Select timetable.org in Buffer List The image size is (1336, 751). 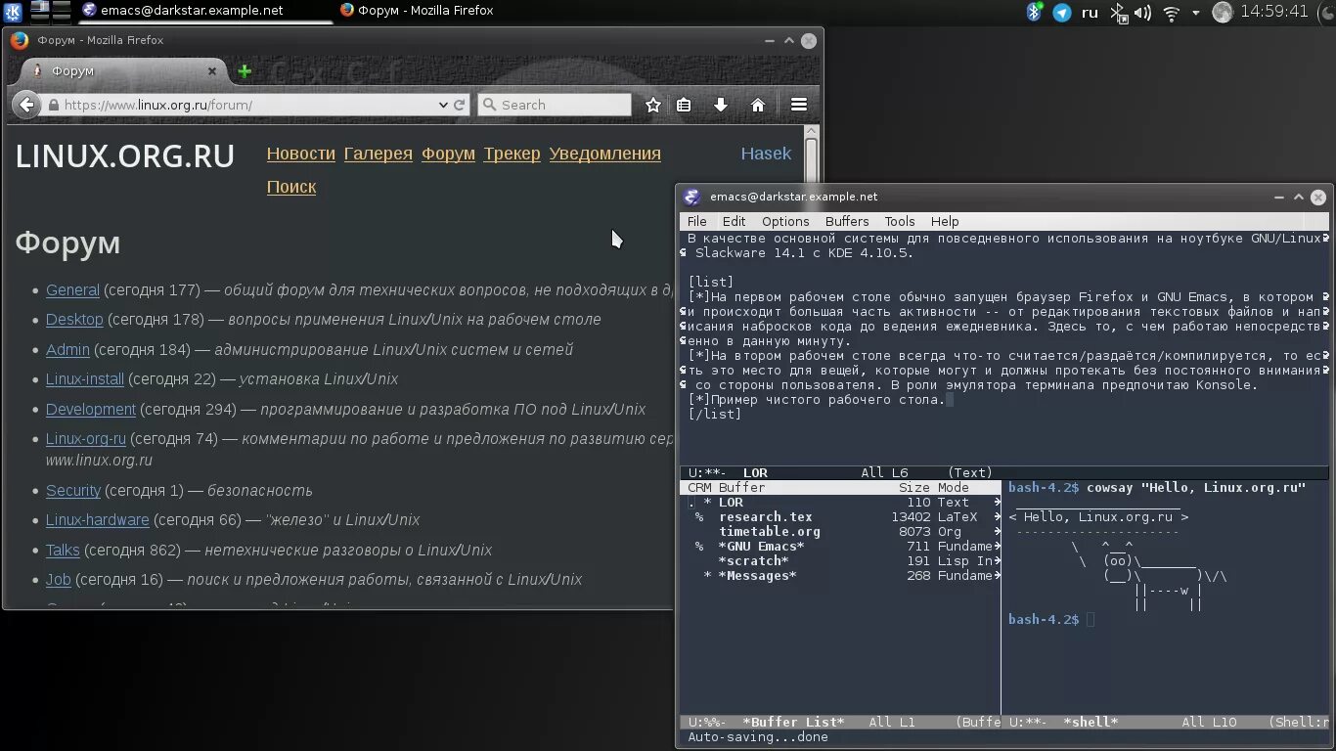(x=840, y=532)
